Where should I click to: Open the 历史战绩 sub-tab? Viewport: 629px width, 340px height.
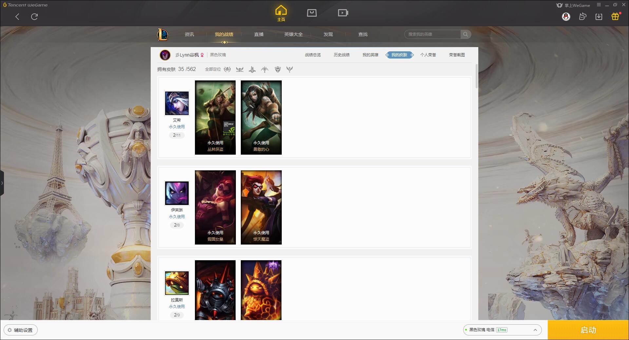pyautogui.click(x=342, y=55)
